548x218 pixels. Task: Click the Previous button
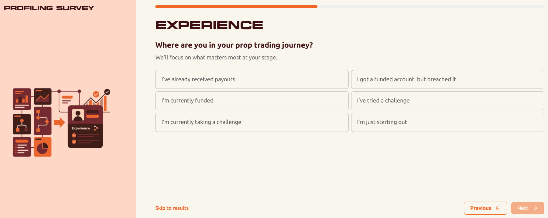coord(485,208)
